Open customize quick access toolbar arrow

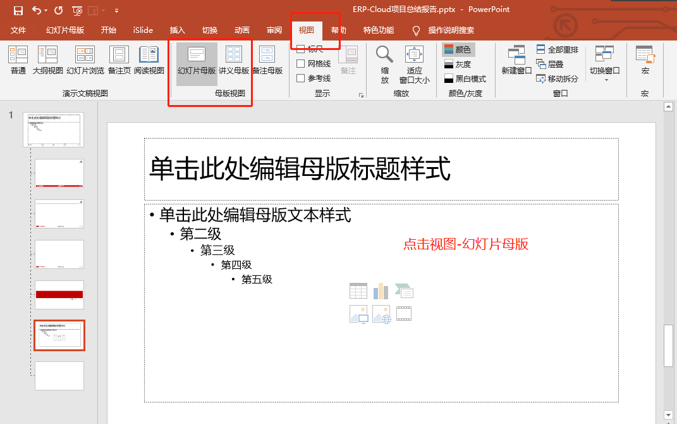pos(116,10)
